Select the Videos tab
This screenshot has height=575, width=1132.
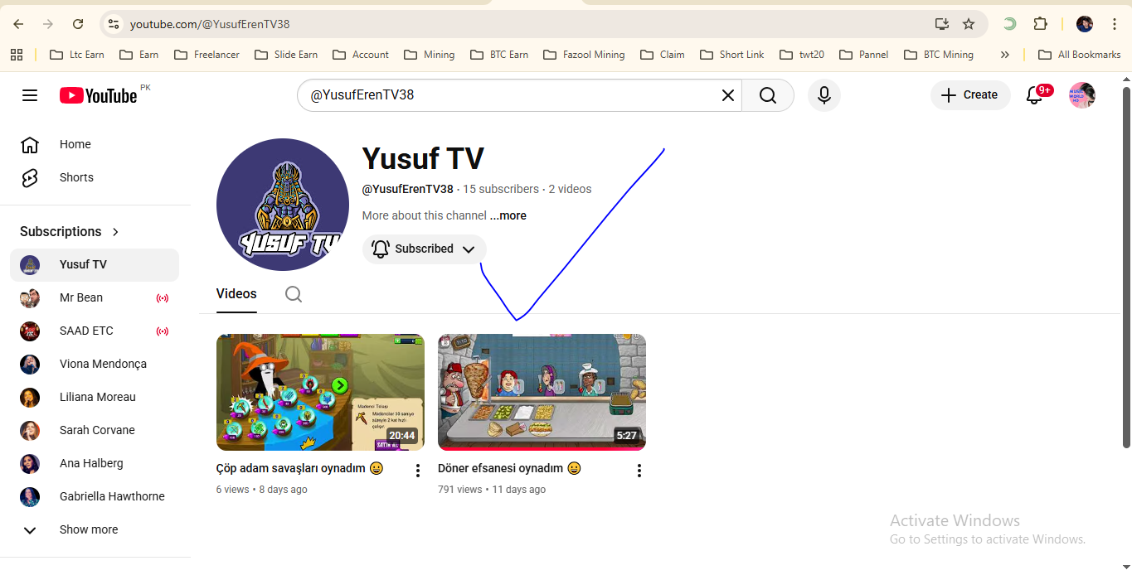pyautogui.click(x=236, y=294)
